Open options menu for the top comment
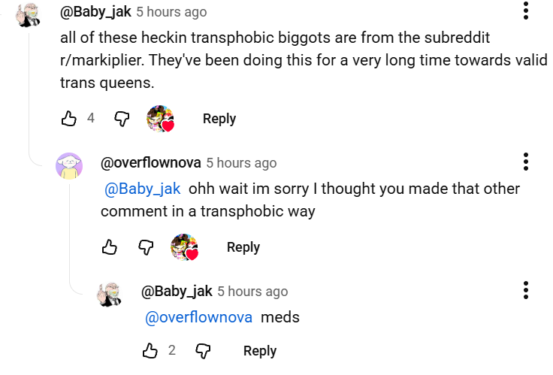 point(525,11)
